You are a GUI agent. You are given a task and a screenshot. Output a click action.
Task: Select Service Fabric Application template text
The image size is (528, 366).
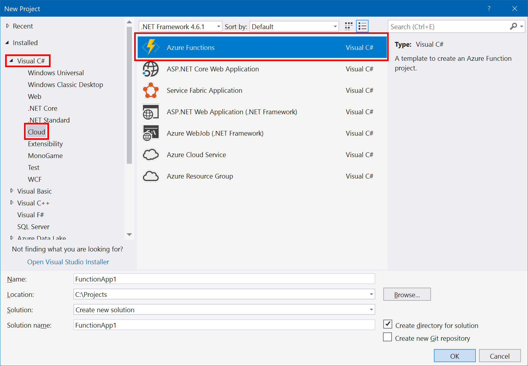pyautogui.click(x=205, y=90)
